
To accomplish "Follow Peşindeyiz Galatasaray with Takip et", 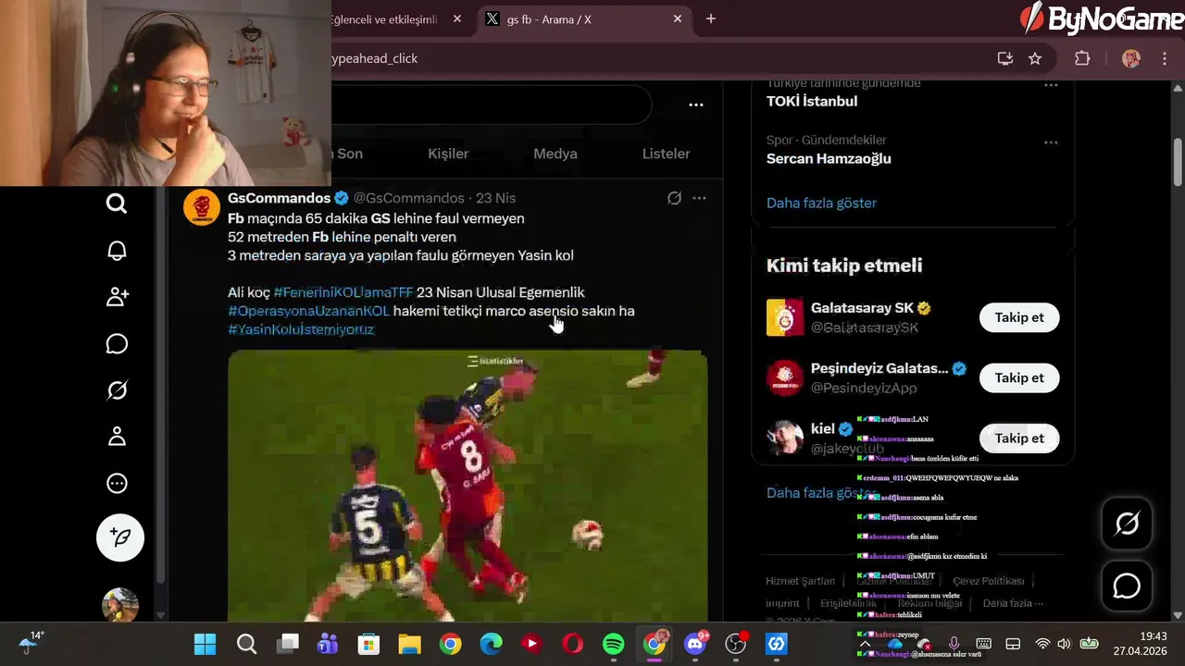I will pos(1019,377).
